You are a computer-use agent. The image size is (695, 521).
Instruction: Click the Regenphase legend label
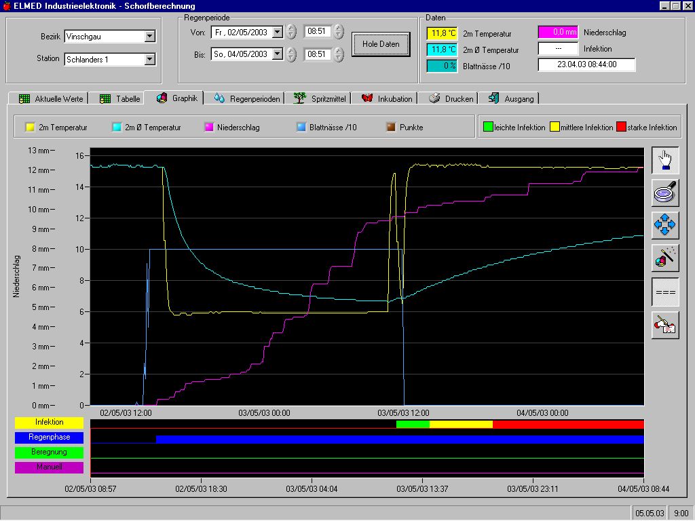pyautogui.click(x=50, y=438)
